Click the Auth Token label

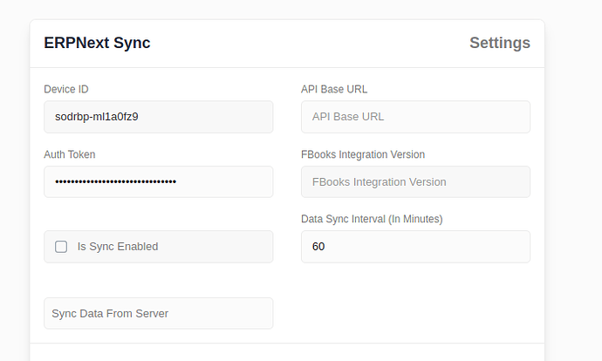coord(70,154)
